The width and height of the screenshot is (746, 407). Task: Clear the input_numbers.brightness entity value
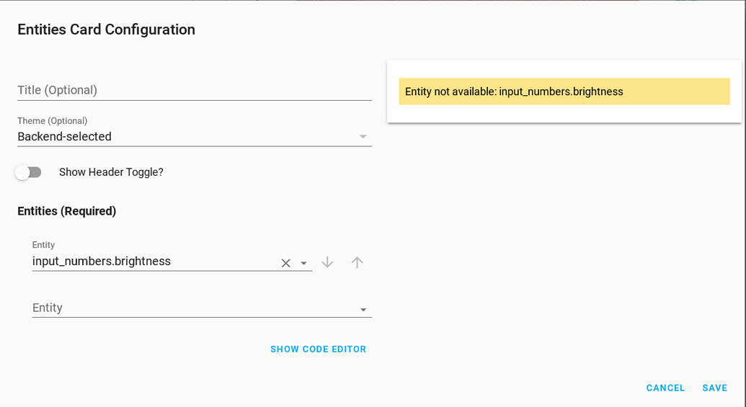(285, 263)
